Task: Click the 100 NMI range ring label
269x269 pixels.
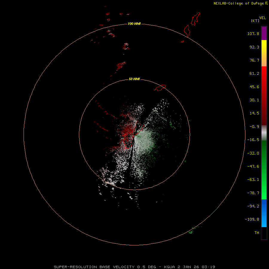Action: (x=134, y=24)
